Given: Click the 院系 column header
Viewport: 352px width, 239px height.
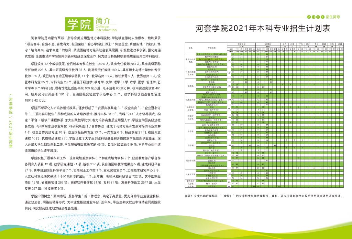Looking at the screenshot, I should tap(190, 48).
